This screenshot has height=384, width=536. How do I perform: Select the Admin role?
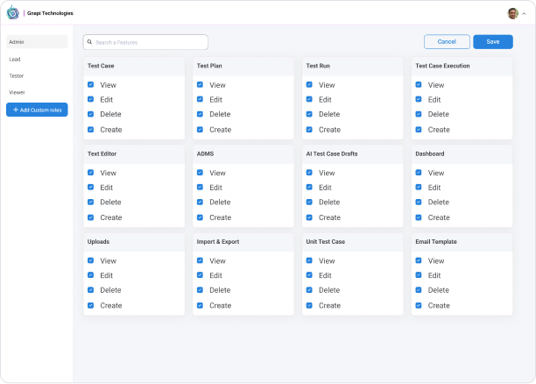click(37, 42)
